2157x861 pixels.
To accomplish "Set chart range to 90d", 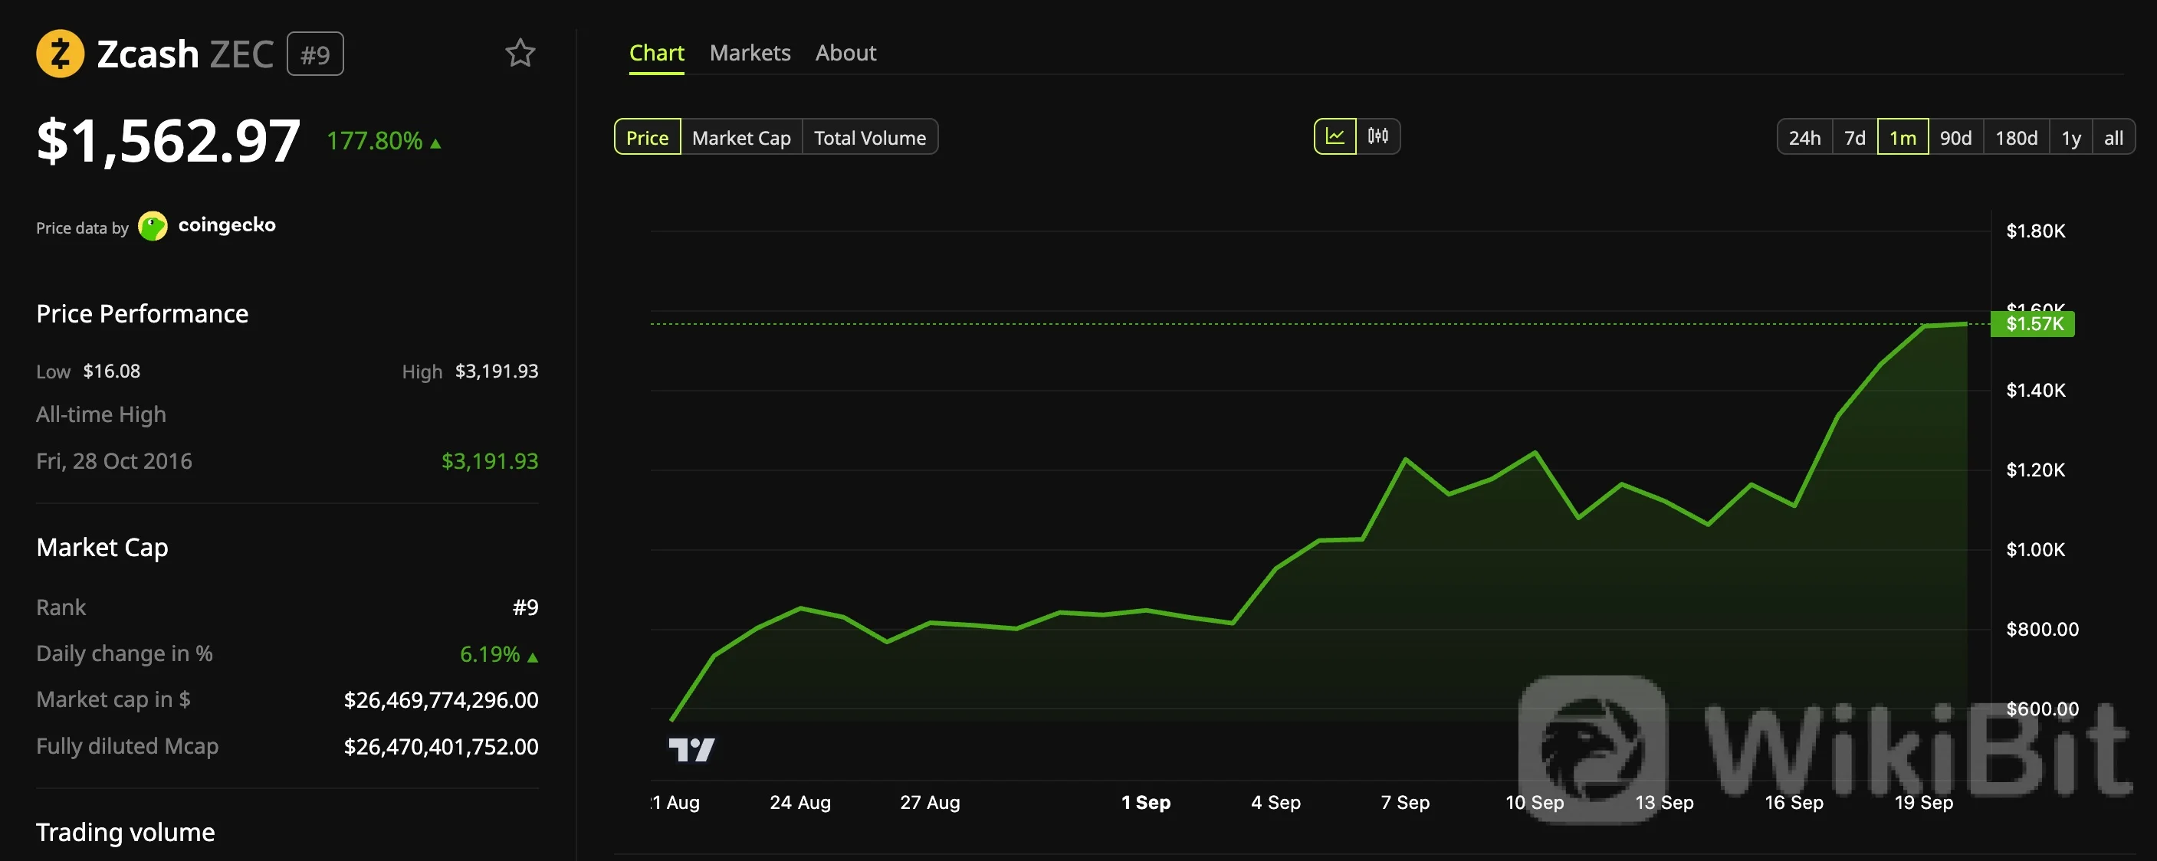I will point(1955,137).
